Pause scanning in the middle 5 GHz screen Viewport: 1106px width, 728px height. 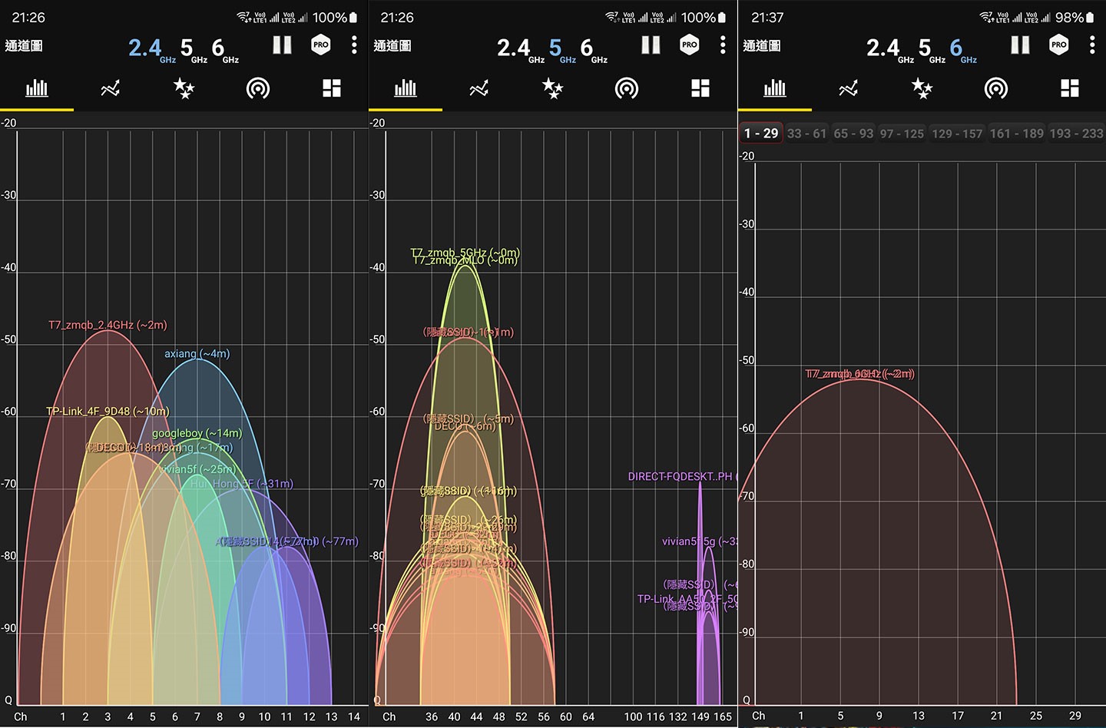[x=651, y=45]
